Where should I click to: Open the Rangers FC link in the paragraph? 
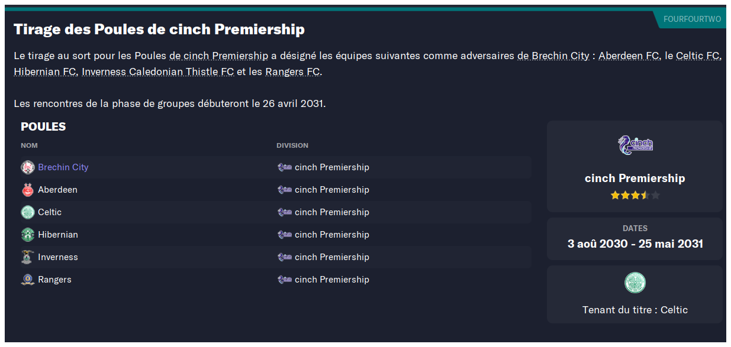point(293,72)
